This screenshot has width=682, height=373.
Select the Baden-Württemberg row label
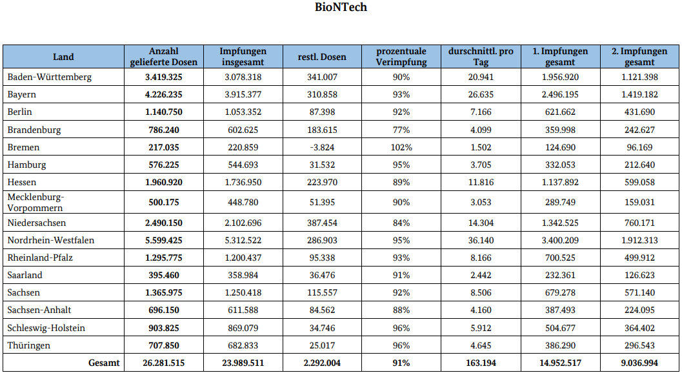(x=50, y=77)
